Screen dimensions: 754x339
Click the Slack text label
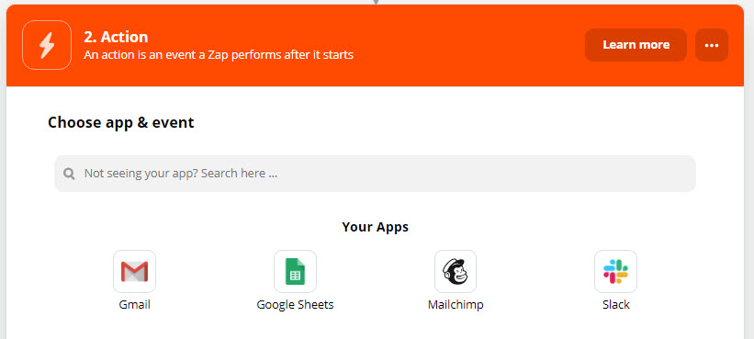[616, 305]
